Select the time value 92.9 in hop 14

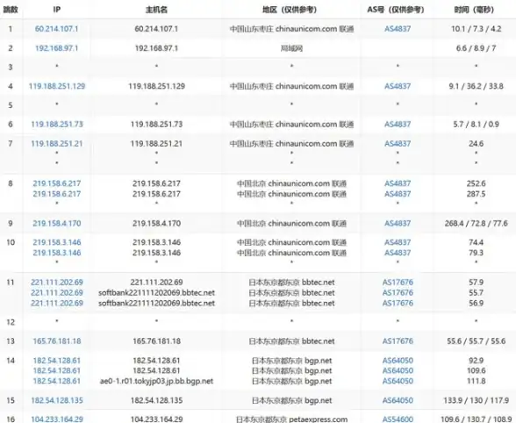coord(476,361)
